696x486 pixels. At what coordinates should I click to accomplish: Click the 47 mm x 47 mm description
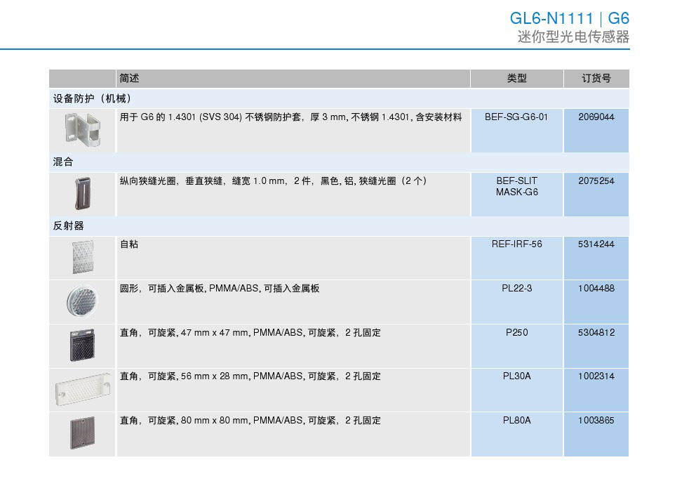250,333
